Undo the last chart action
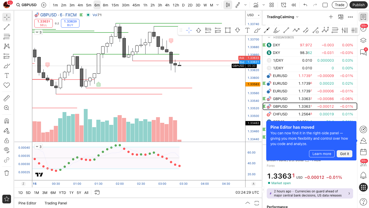The height and width of the screenshot is (208, 369). (x=305, y=5)
